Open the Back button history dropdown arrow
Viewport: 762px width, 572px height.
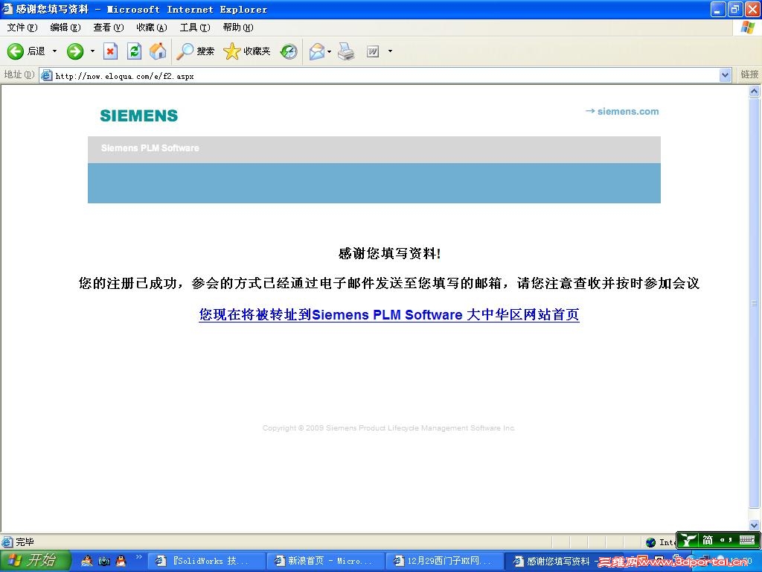point(54,51)
